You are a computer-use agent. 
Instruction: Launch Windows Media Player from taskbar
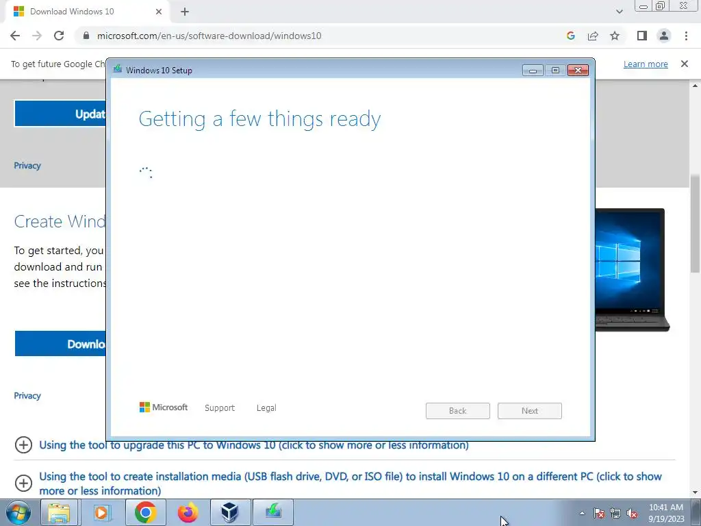click(x=101, y=512)
